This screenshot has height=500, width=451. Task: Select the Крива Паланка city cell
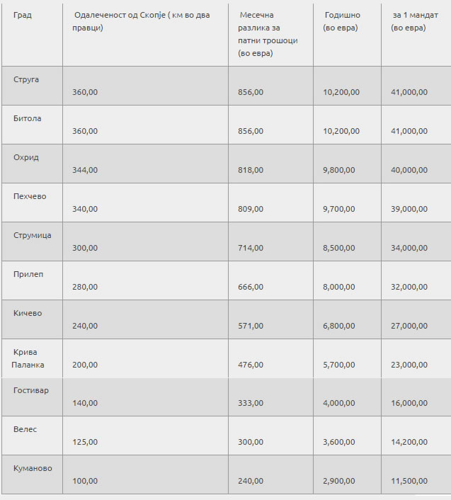coord(28,358)
